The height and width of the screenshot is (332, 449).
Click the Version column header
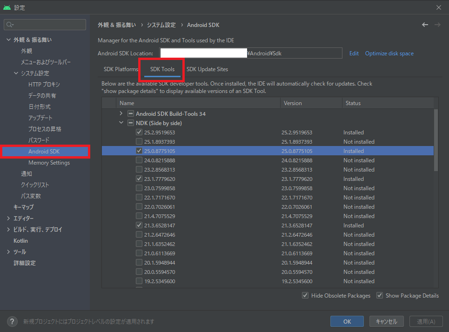point(311,103)
